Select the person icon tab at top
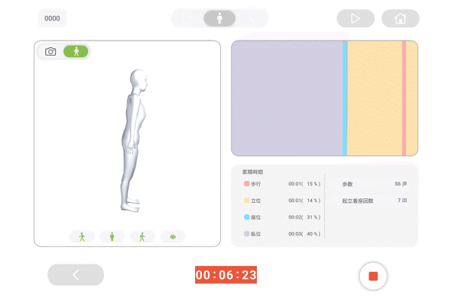Viewport: 452px width, 302px height. pos(219,18)
